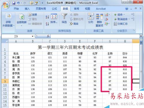This screenshot has height=108, width=144.
Task: Select column A header
Action: [x=16, y=41]
